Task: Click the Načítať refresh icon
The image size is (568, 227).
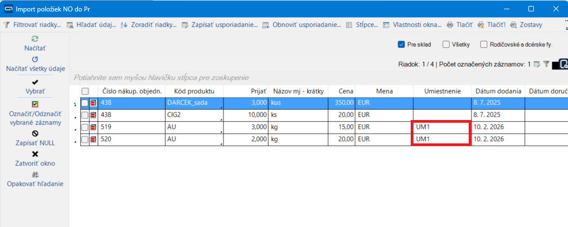Action: (35, 39)
